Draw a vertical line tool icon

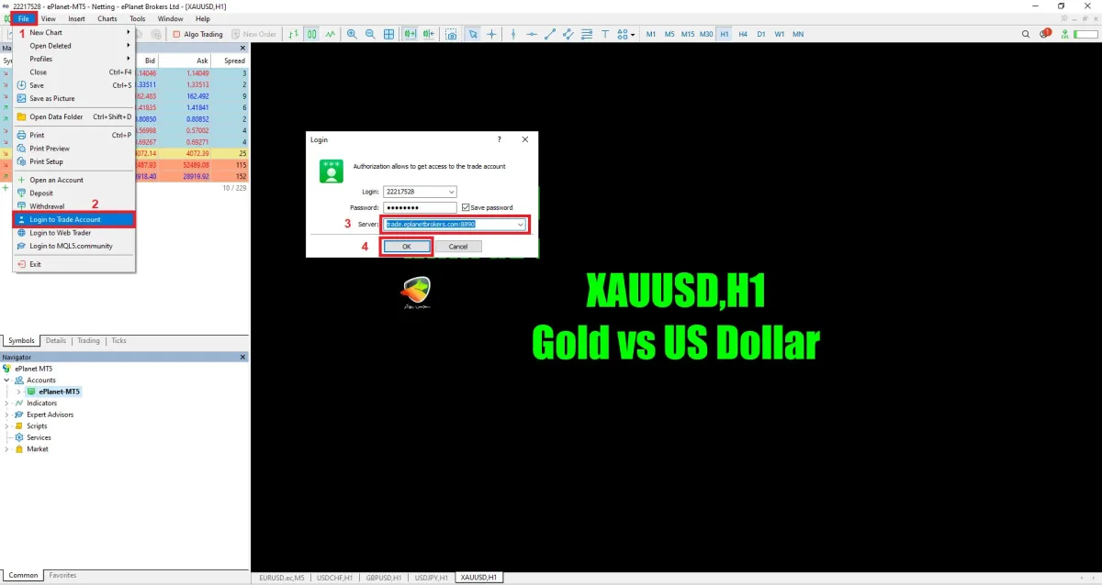pos(513,34)
